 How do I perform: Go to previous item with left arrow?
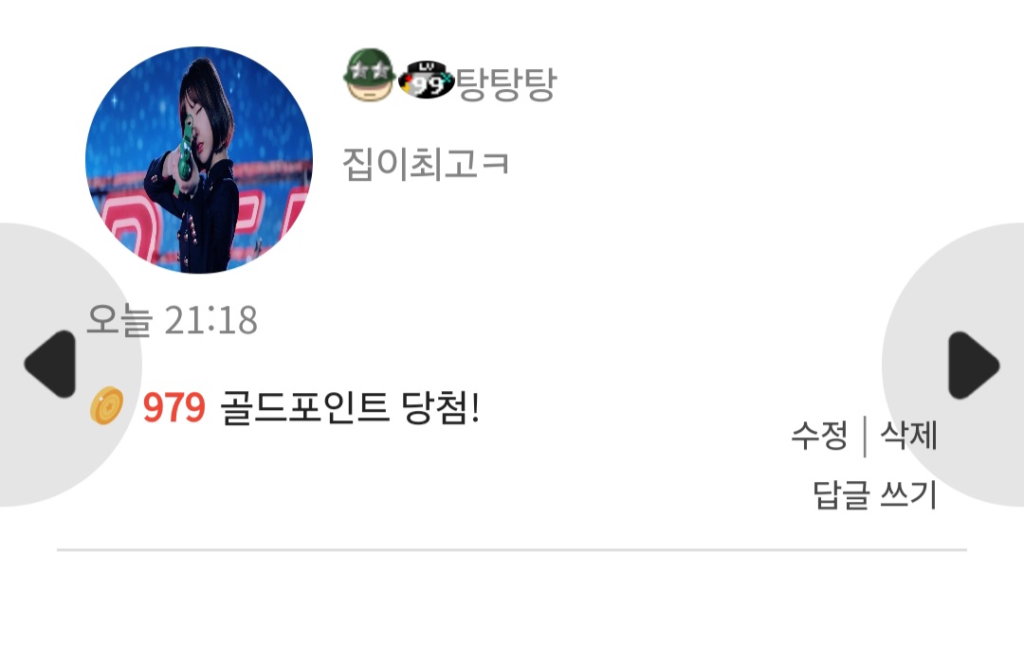tap(50, 364)
